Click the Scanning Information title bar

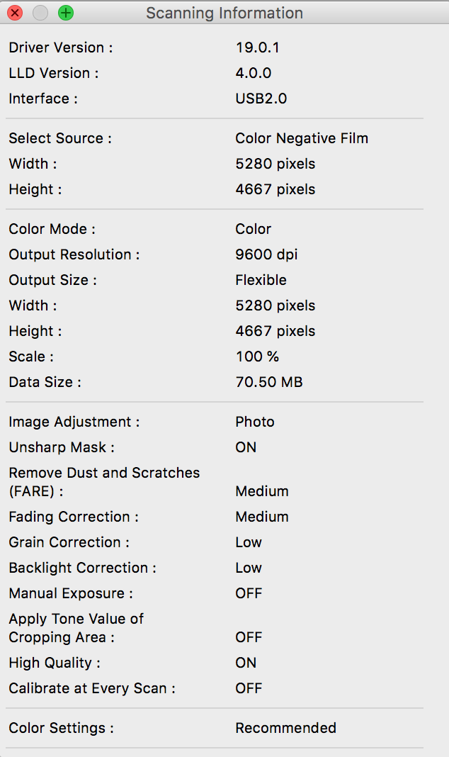224,13
